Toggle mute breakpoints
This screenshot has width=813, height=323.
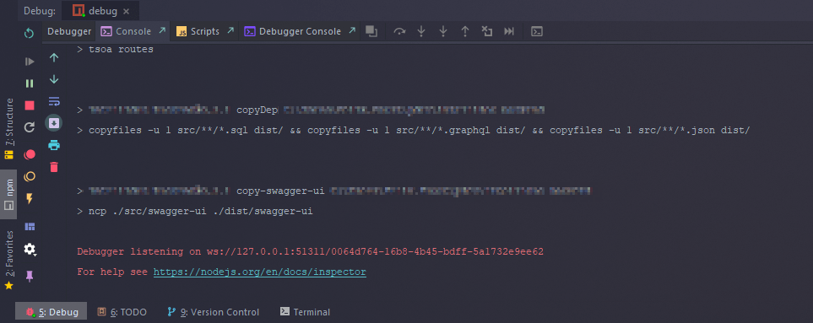30,176
